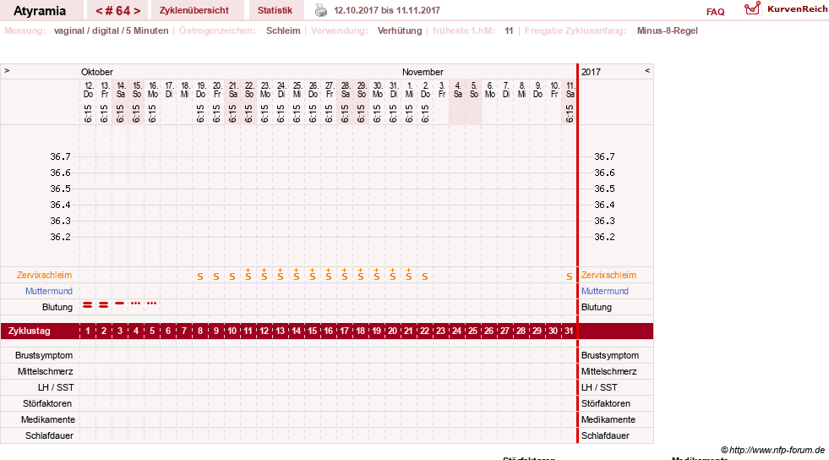
Task: Click the left Medikamente row label
Action: pos(47,419)
